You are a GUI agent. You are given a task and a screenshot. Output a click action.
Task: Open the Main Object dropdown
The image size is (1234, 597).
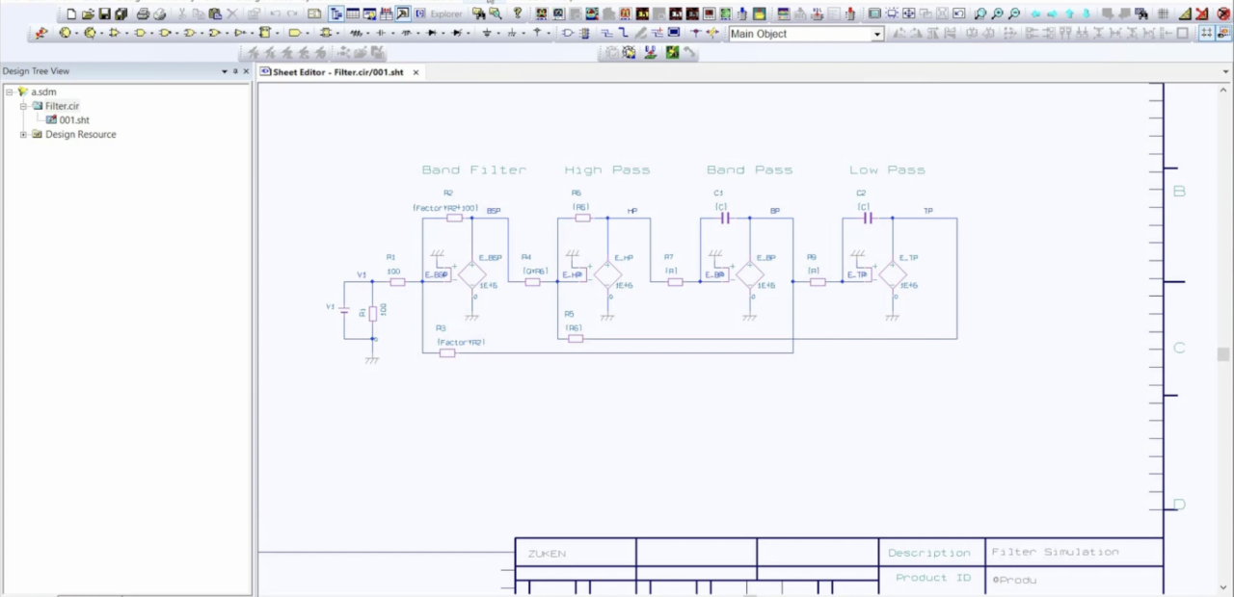click(875, 34)
